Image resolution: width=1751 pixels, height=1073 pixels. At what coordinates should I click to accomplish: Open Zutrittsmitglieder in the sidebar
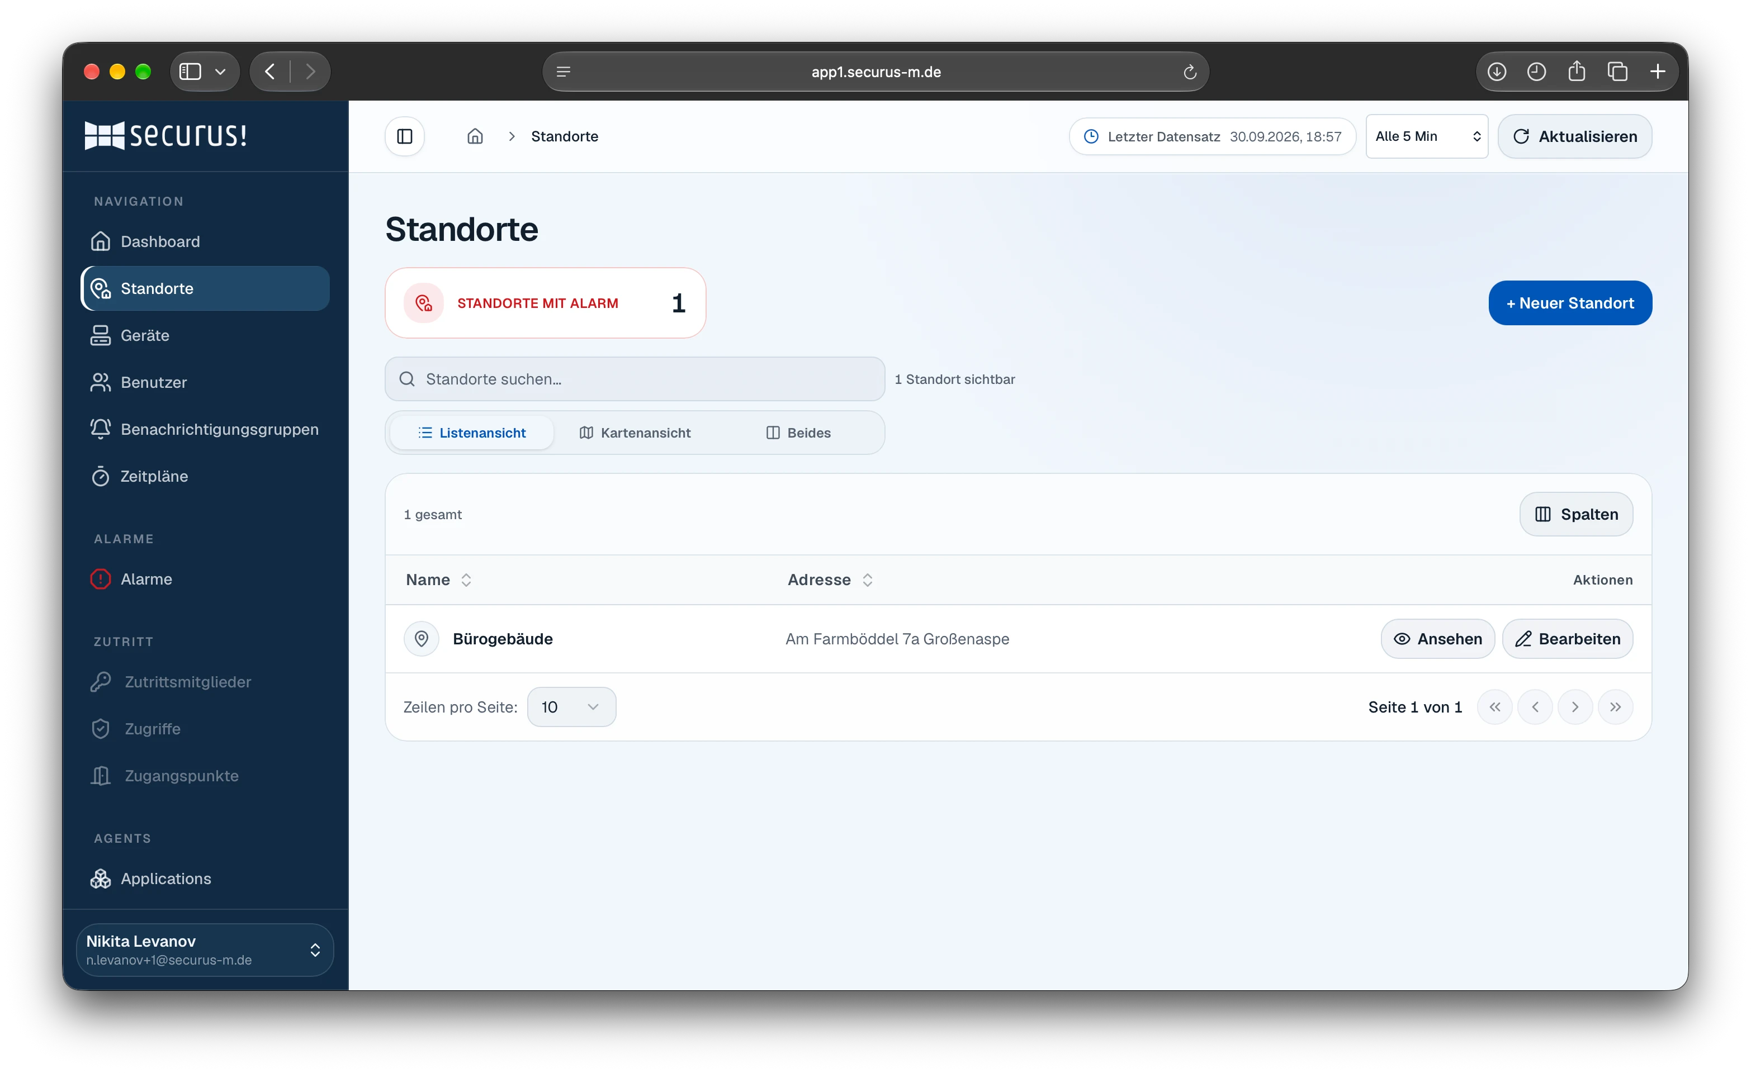click(205, 682)
